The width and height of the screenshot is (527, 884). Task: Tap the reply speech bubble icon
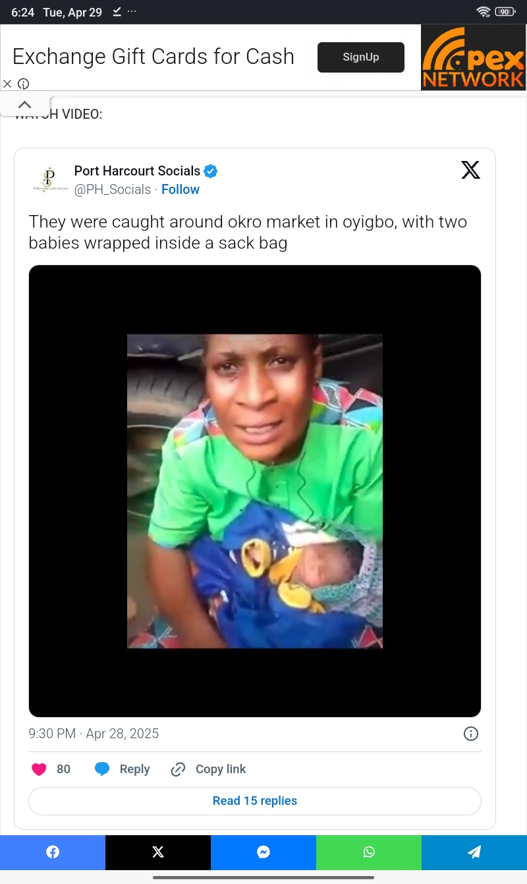(x=102, y=769)
